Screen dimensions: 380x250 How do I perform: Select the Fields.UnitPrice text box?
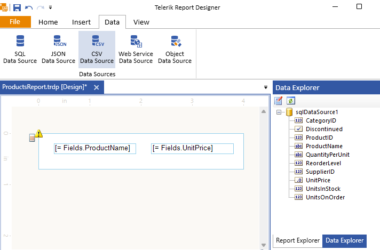coord(192,148)
